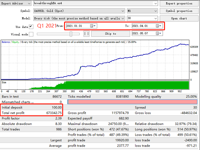This screenshot has width=200, height=150.
Task: Click the Profit trades value 487 (49.39%)
Action: [119, 135]
